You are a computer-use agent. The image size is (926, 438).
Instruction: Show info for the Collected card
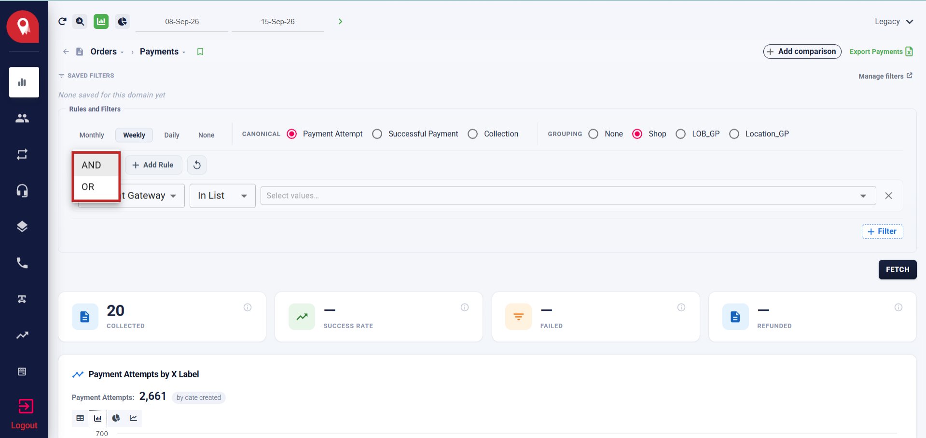click(248, 307)
